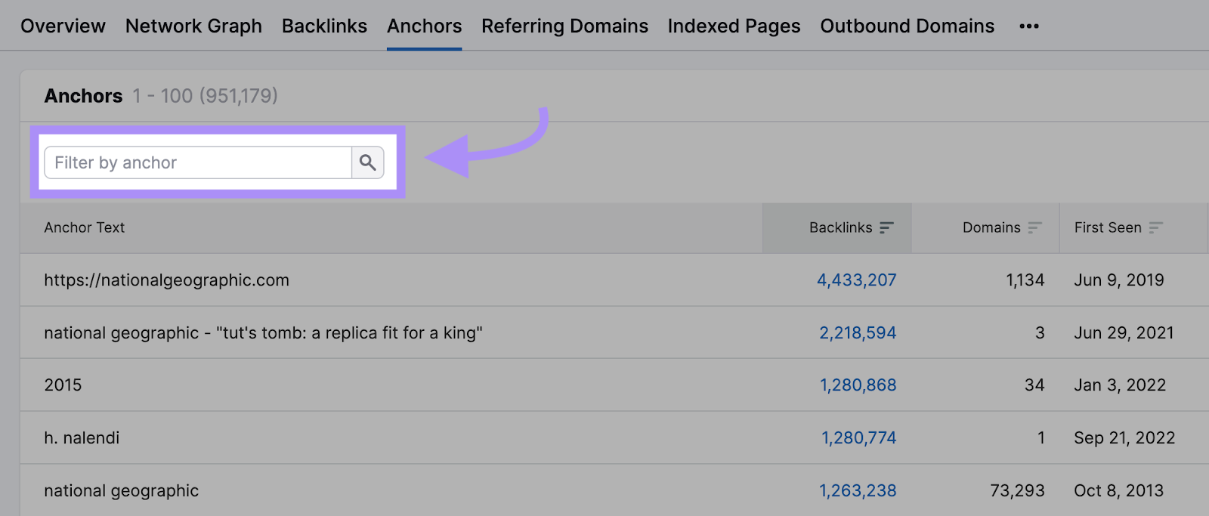The height and width of the screenshot is (516, 1209).
Task: Select the Anchors tab
Action: click(x=424, y=26)
